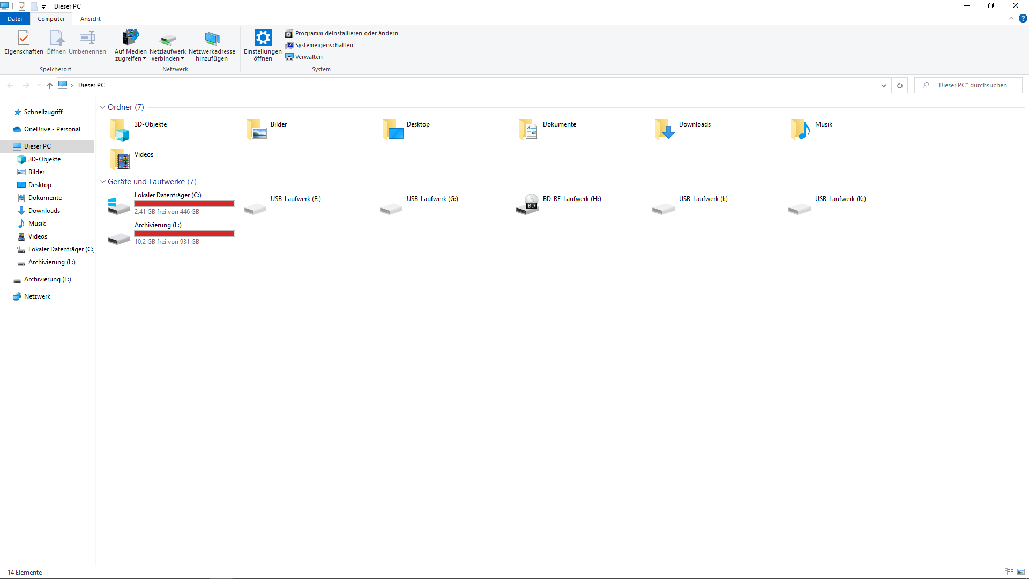Open Musik in navigation tree
The width and height of the screenshot is (1029, 579).
pos(37,224)
